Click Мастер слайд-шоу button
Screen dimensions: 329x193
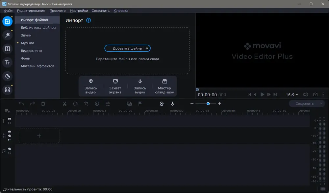pos(164,86)
